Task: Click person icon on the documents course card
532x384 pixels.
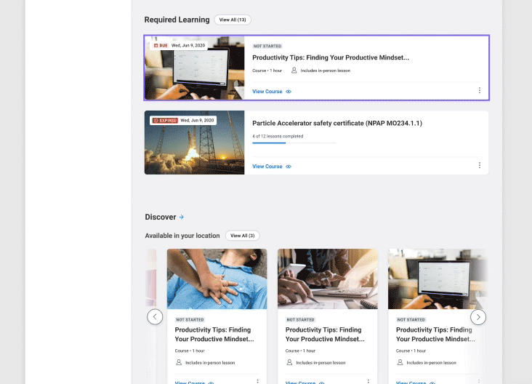Action: tap(289, 362)
